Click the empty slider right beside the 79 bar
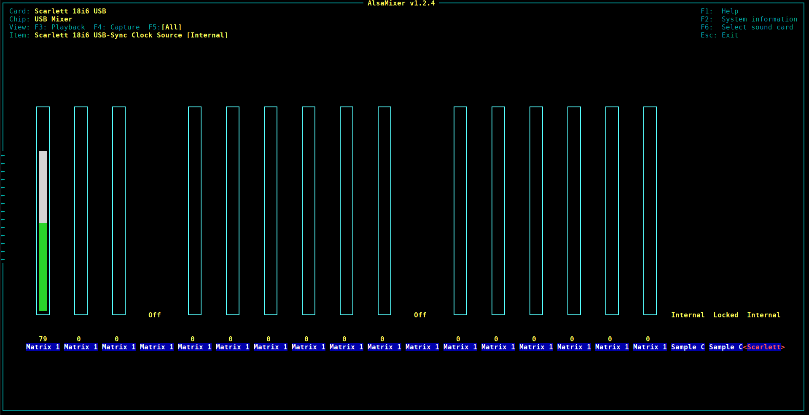 pos(81,210)
